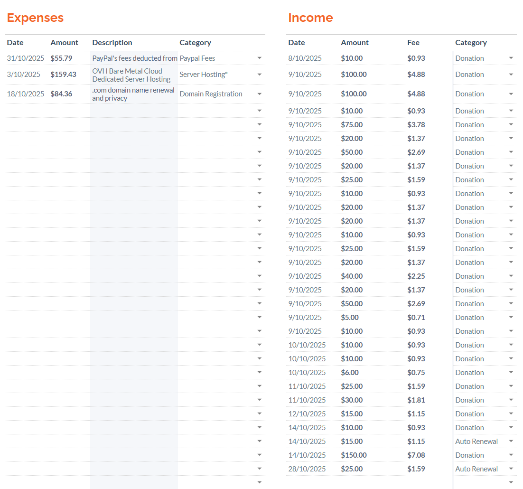The height and width of the screenshot is (489, 523).
Task: Click the Expenses section heading
Action: coord(35,18)
